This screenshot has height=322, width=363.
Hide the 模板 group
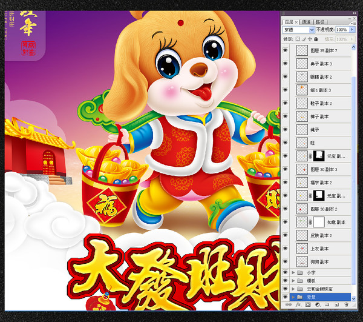[x=285, y=281]
